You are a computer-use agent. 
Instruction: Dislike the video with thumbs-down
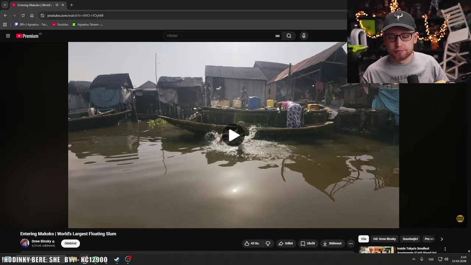[x=268, y=243]
